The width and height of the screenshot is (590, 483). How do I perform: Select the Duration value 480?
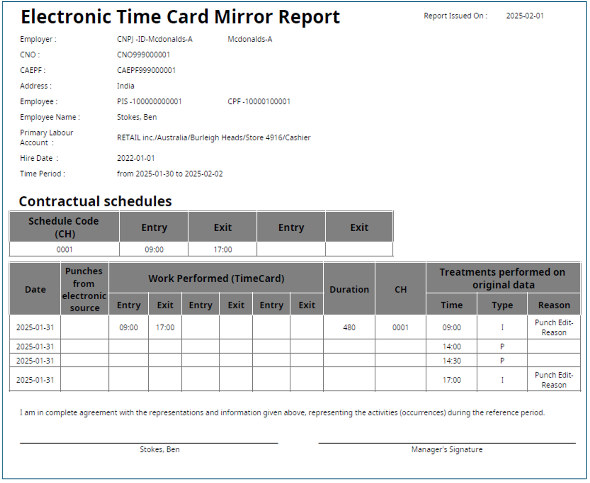click(349, 327)
